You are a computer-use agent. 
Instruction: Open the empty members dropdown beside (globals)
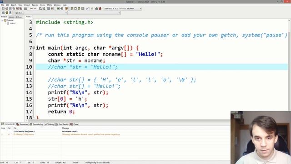(x=94, y=13)
